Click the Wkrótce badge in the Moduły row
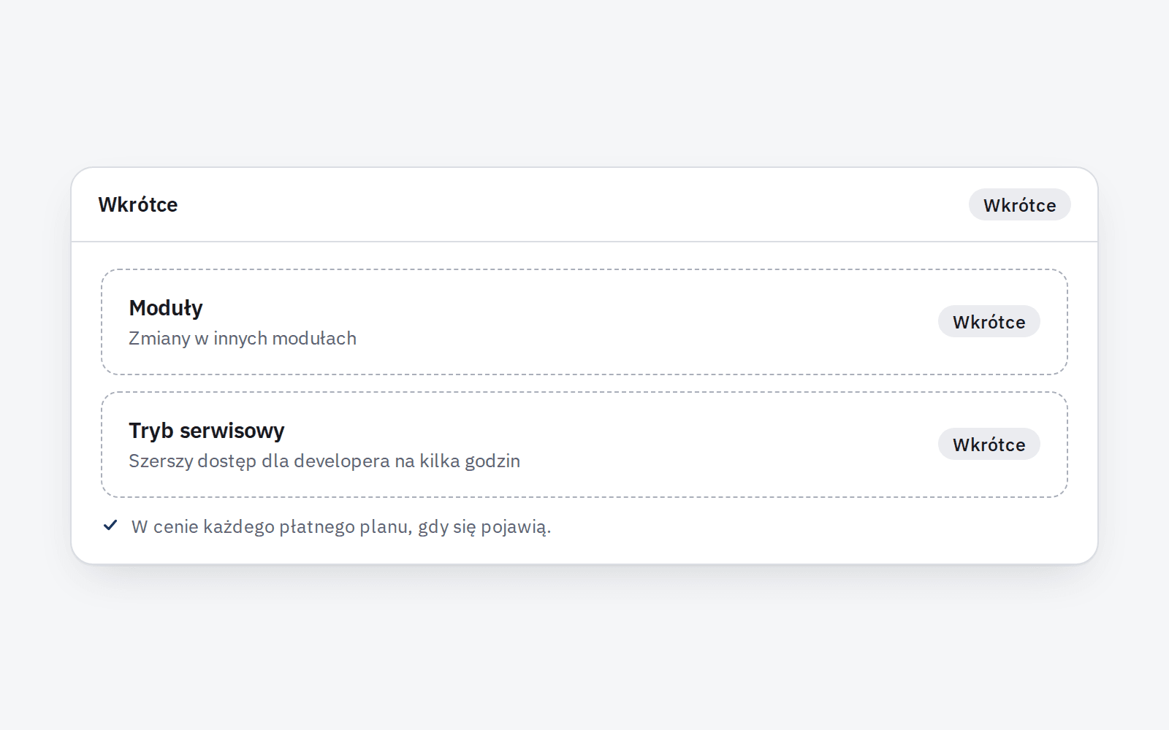This screenshot has height=730, width=1169. point(989,321)
